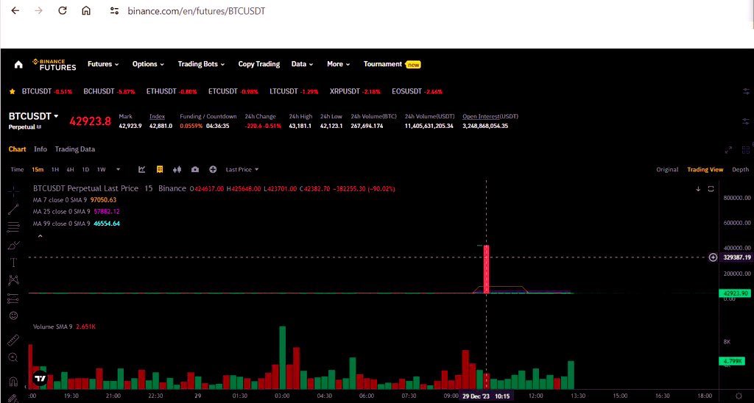Click the MA 7 close indicator legend

[x=74, y=200]
